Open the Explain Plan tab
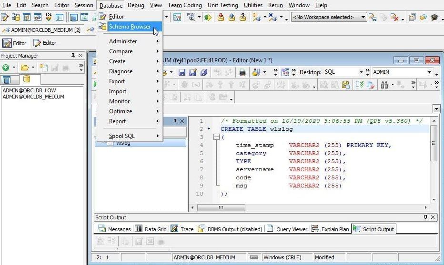Viewport: 444px width, 265px height. click(x=331, y=229)
